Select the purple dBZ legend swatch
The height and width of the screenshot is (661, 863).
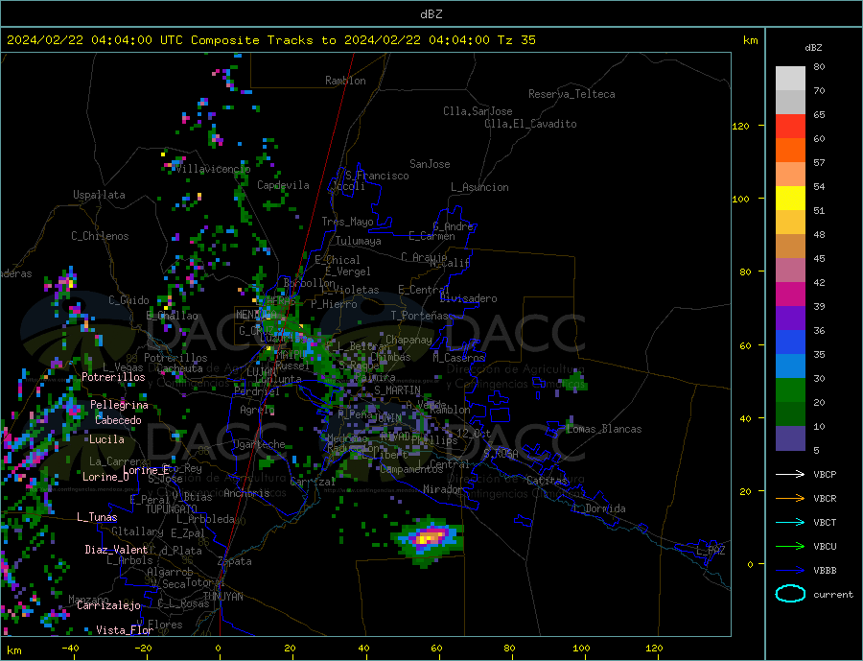[x=790, y=319]
